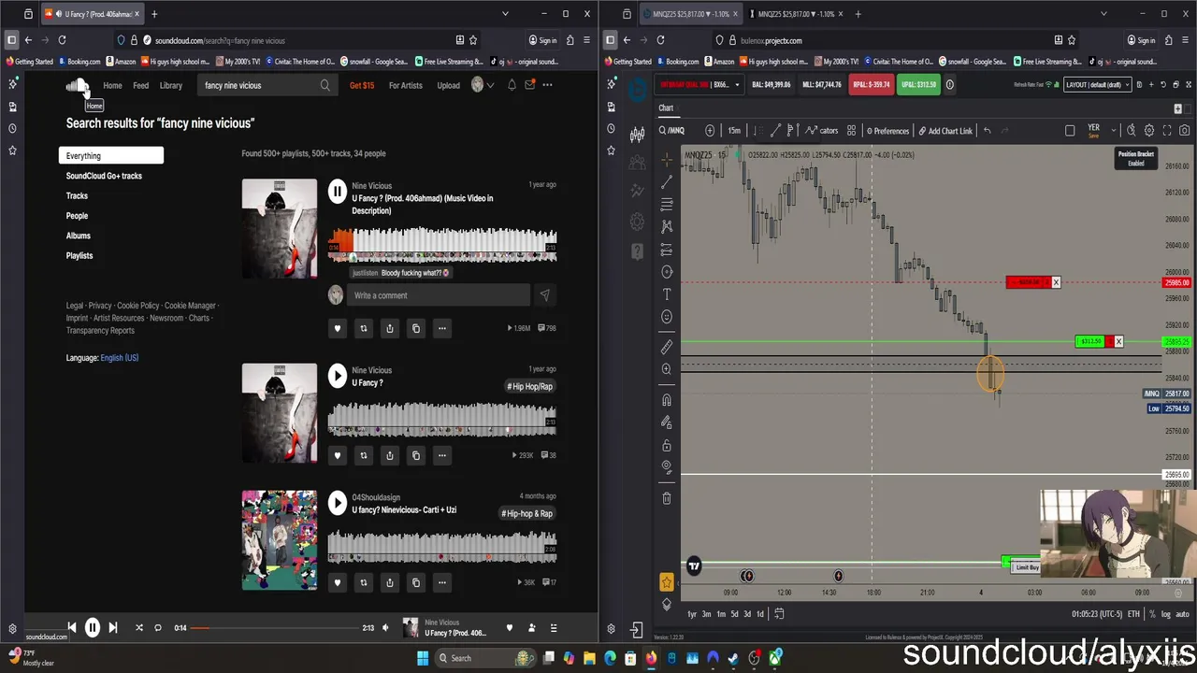Viewport: 1197px width, 673px height.
Task: Select the Everything filter
Action: point(111,156)
